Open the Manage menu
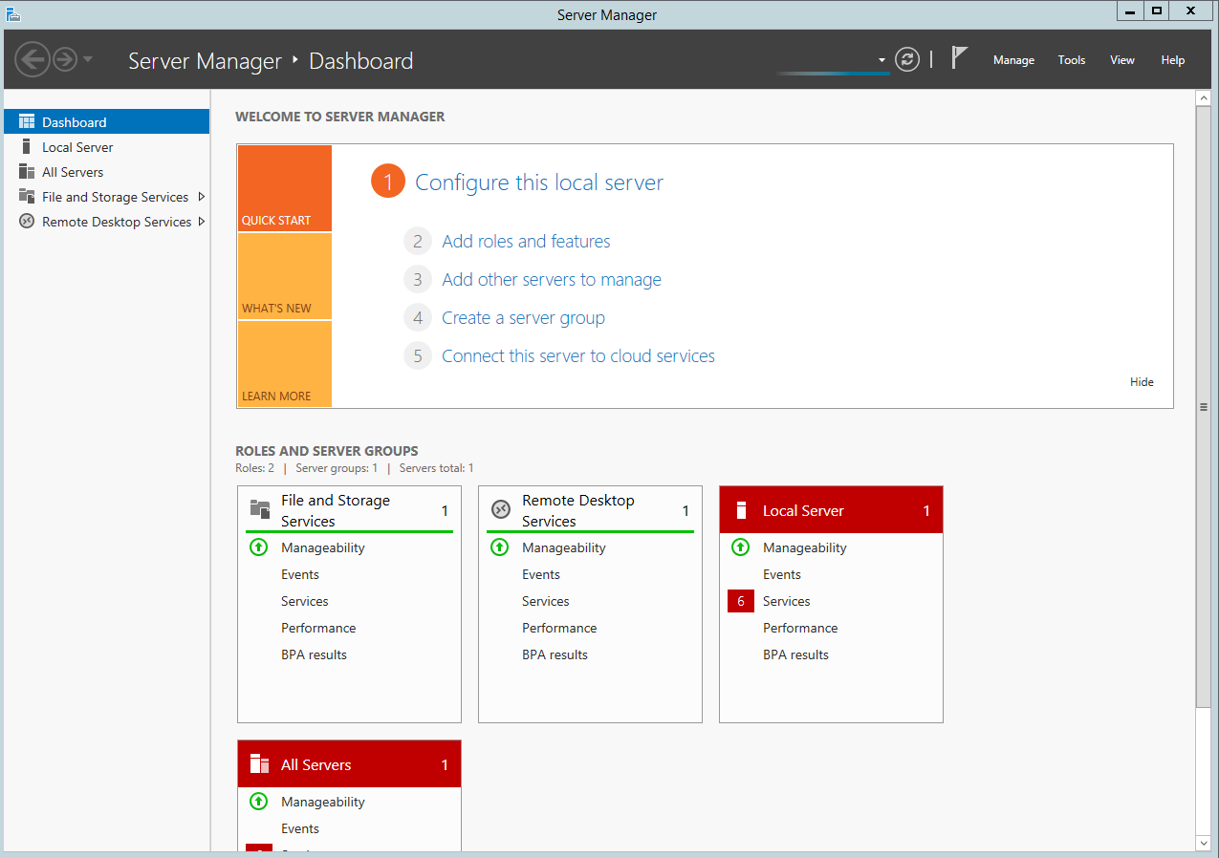 tap(1013, 60)
